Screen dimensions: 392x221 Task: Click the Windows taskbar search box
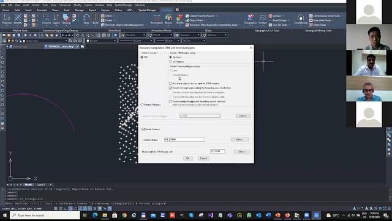(x=45, y=215)
